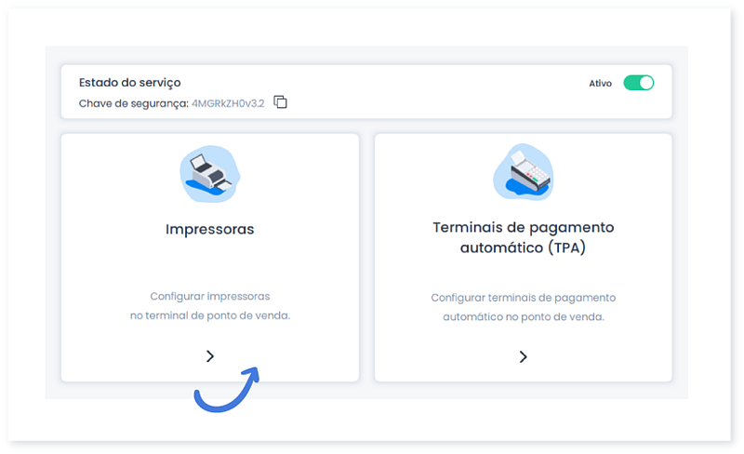Click the Configurar impressoras description text

210,306
